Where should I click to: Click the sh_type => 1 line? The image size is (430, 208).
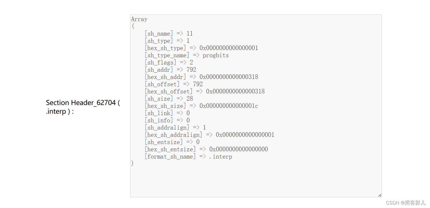coord(167,41)
